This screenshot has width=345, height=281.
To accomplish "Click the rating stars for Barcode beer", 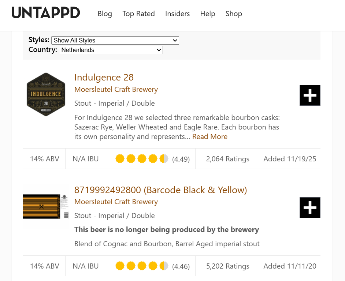I will coord(142,266).
